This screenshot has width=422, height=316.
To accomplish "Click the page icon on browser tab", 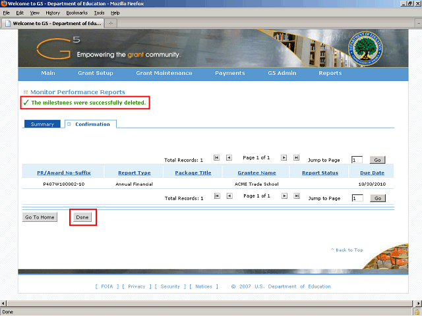I will tap(8, 24).
